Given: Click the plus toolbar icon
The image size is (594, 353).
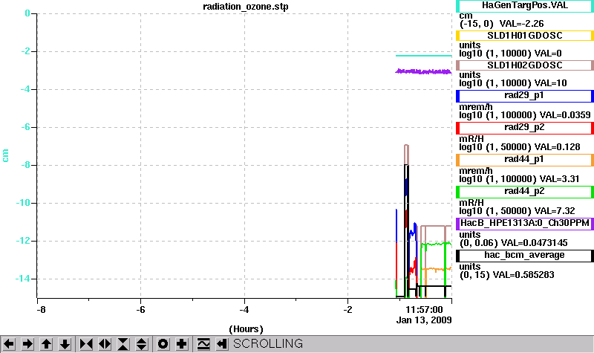Looking at the screenshot, I should click(x=181, y=344).
